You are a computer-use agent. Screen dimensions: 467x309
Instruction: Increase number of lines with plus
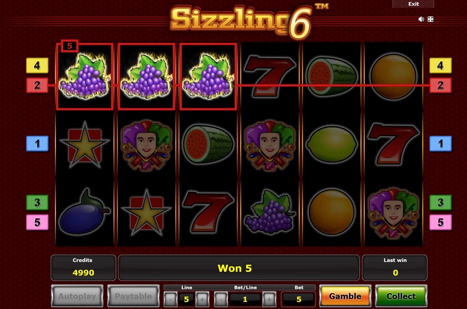click(x=202, y=299)
